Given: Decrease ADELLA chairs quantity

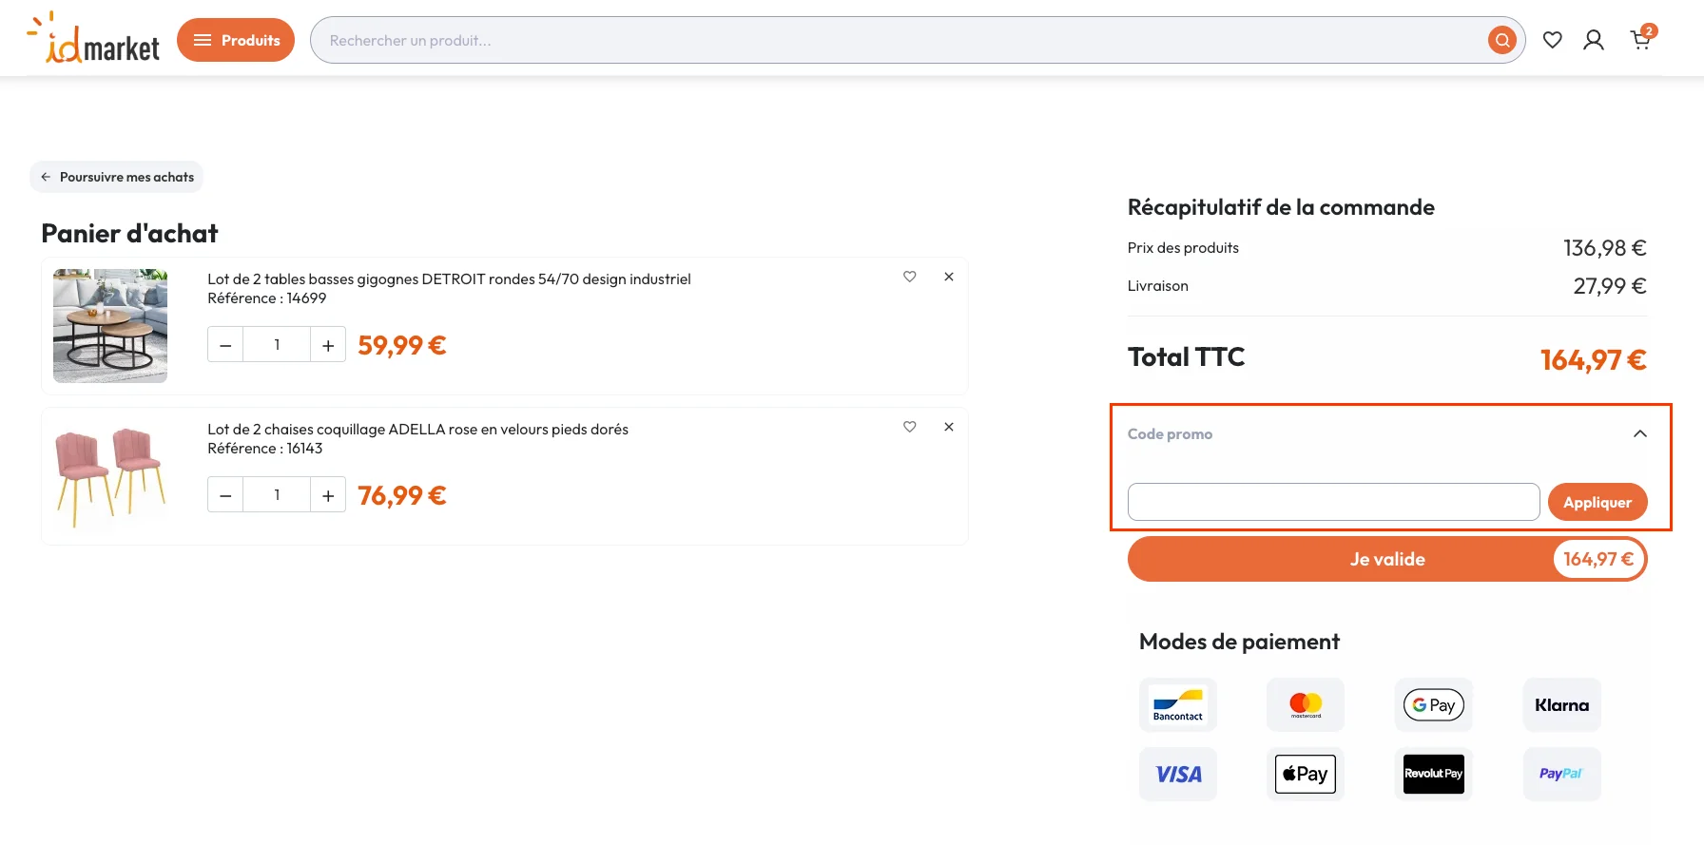Looking at the screenshot, I should click(225, 495).
